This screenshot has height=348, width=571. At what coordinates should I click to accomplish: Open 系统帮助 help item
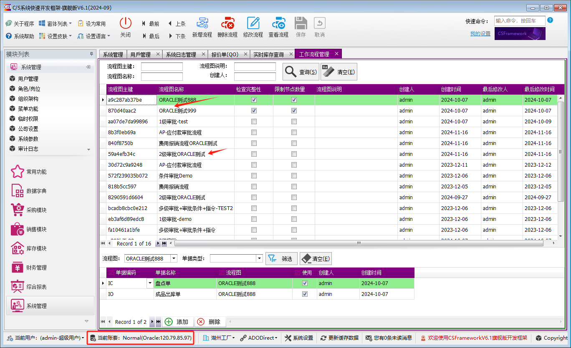20,36
